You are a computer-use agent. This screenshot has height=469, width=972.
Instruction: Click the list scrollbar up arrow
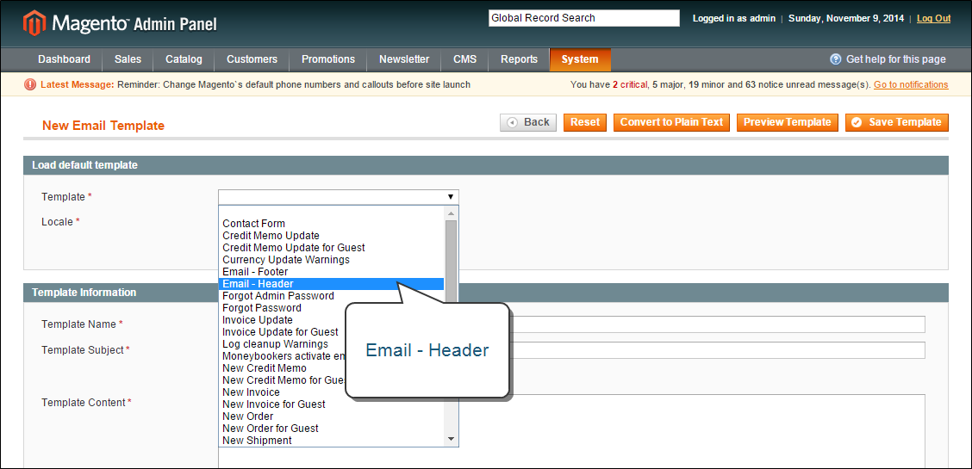tap(452, 213)
